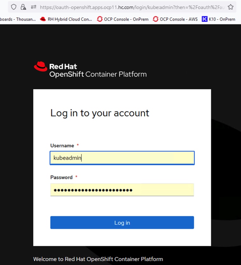The image size is (241, 265).
Task: Click the URL address bar text
Action: tap(132, 7)
